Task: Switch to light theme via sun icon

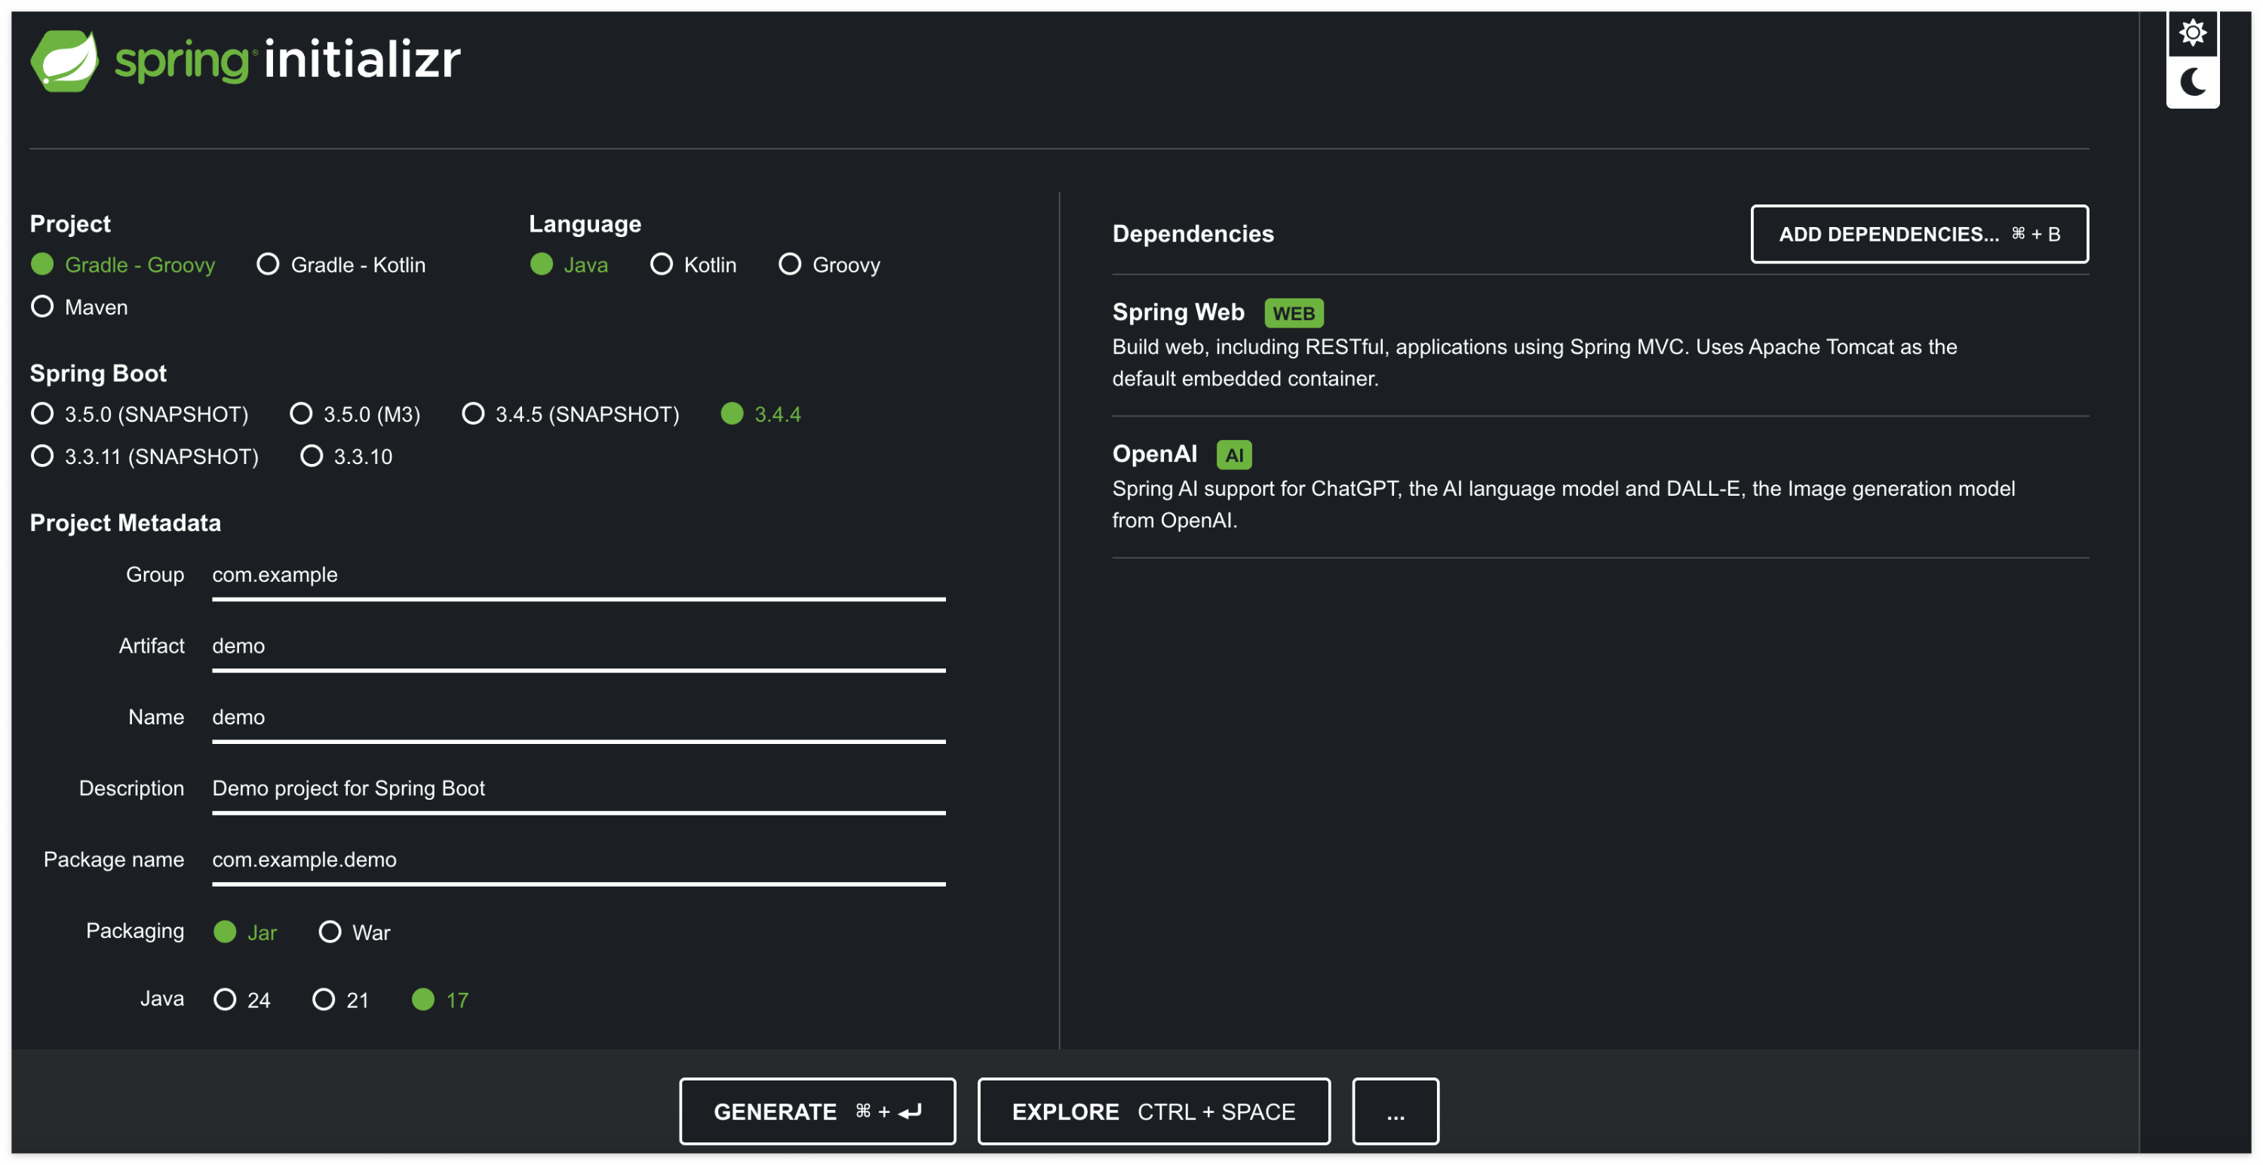Action: point(2192,33)
